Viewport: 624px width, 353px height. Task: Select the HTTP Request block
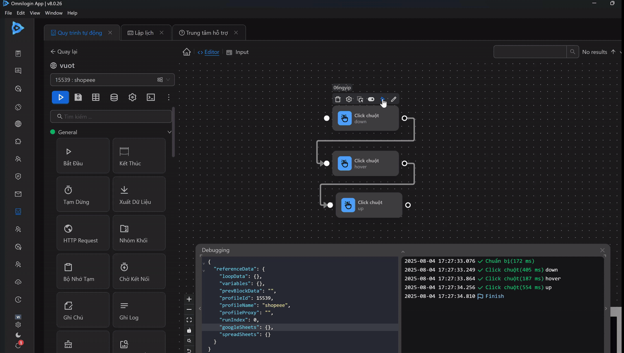point(83,233)
